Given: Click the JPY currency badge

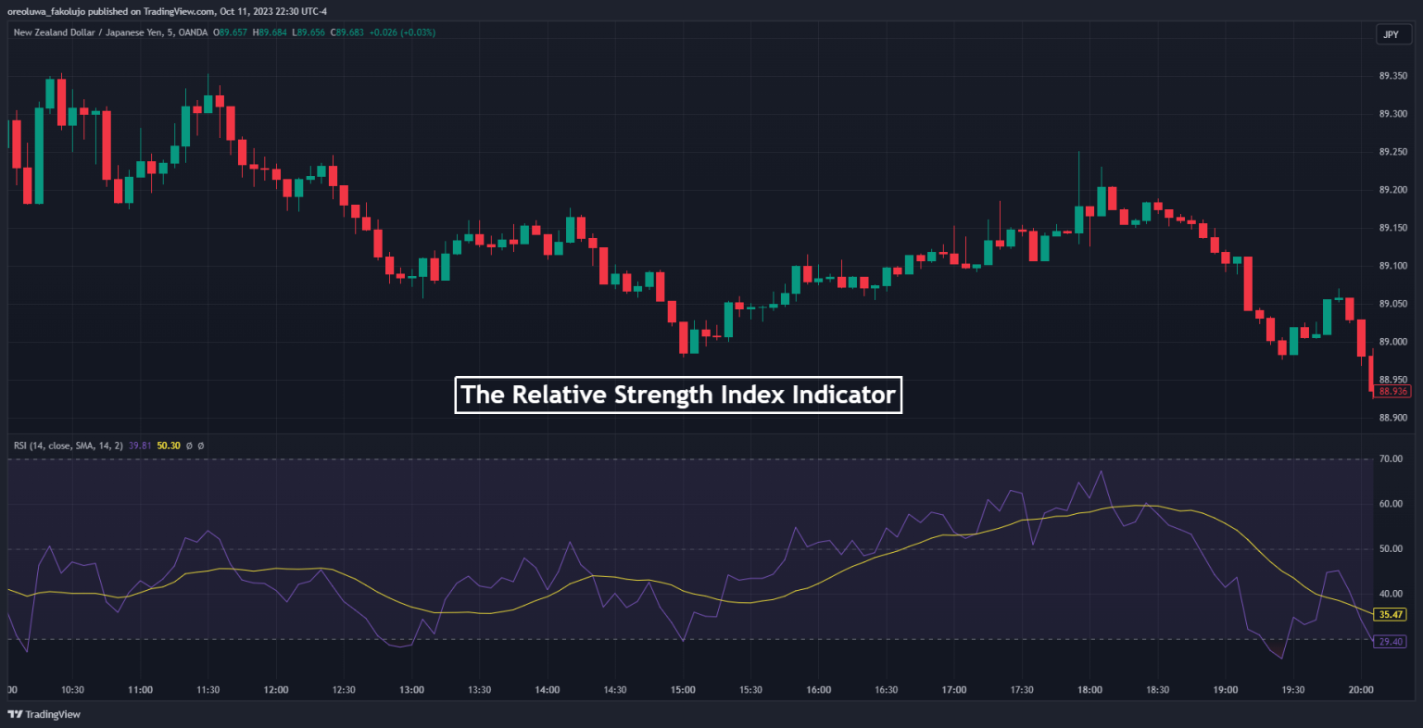Looking at the screenshot, I should (x=1392, y=34).
